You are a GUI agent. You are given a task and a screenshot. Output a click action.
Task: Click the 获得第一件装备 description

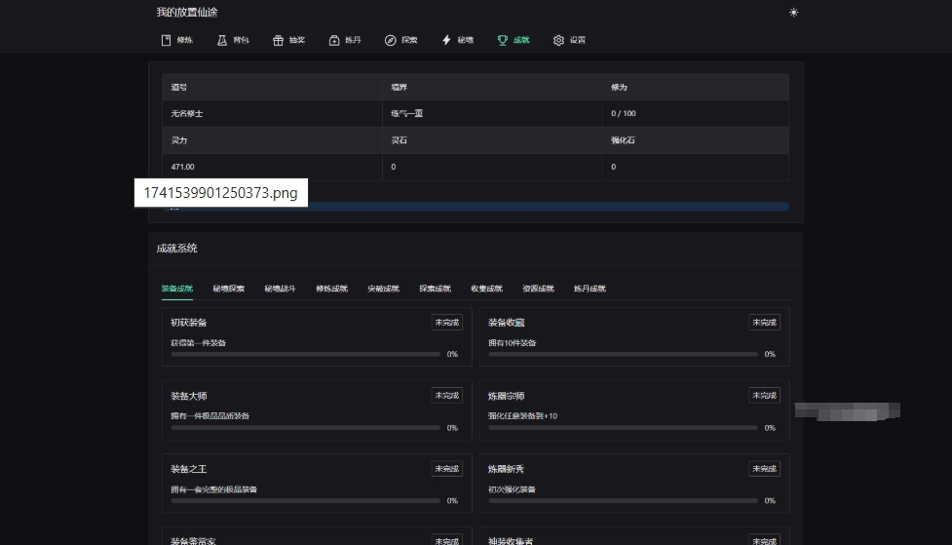[199, 342]
